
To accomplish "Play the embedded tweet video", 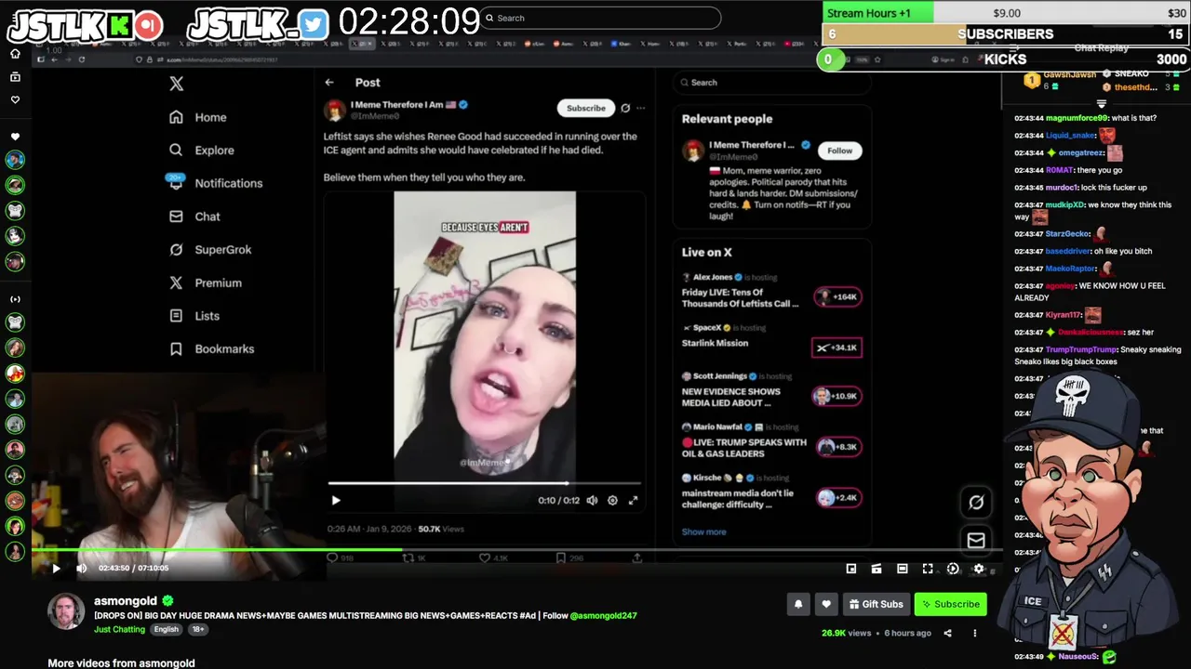I will point(336,500).
